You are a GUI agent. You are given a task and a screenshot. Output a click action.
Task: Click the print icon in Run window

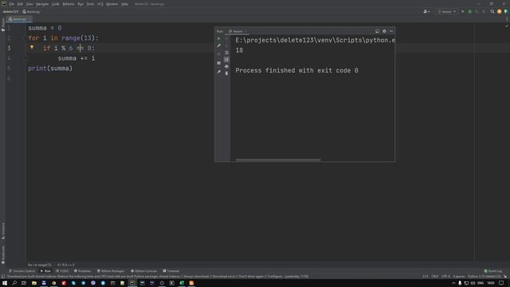226,66
